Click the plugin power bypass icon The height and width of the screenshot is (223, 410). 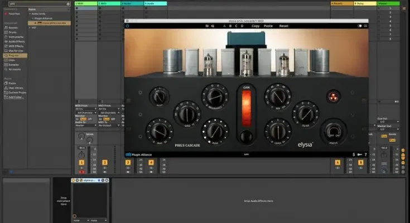coord(128,26)
